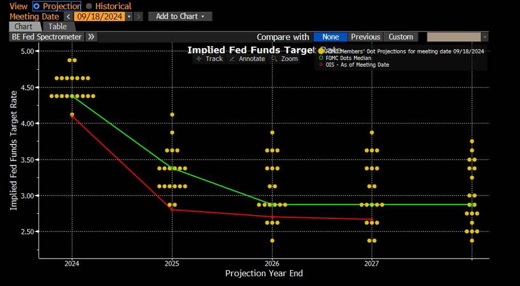
Task: Select the Projection view radio button
Action: tap(36, 6)
